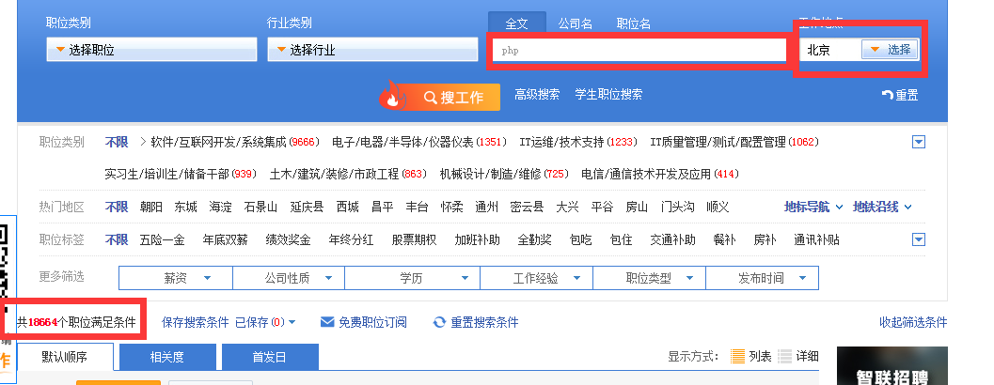Expand the 职位类别 row more arrow
Image resolution: width=994 pixels, height=385 pixels.
pos(919,142)
